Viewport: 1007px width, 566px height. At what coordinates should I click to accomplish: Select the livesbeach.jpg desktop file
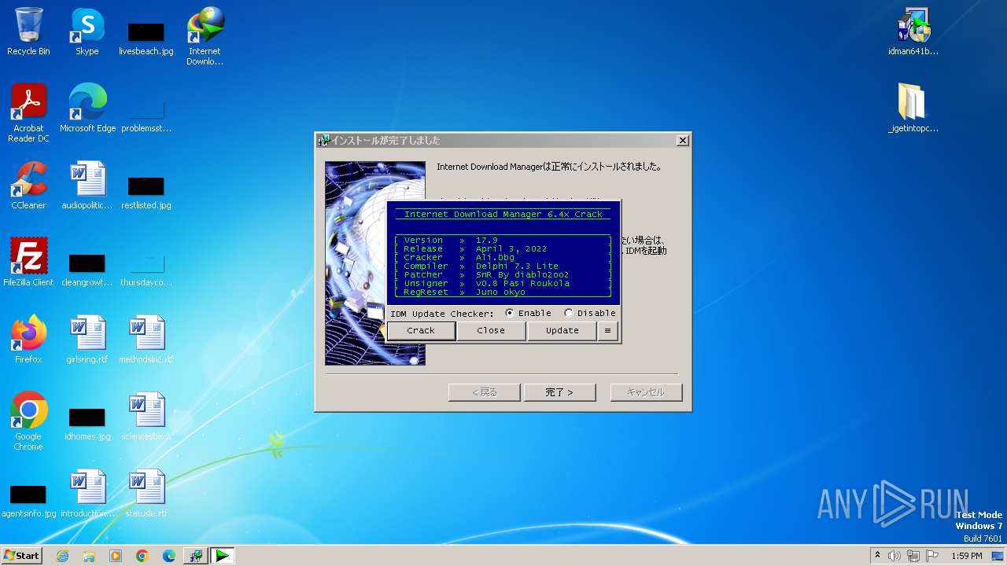(146, 38)
